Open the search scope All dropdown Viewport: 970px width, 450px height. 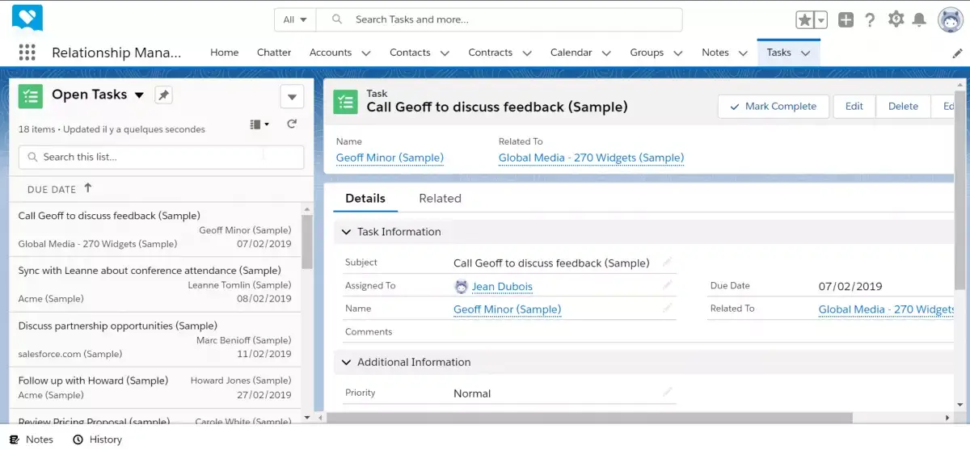tap(295, 19)
